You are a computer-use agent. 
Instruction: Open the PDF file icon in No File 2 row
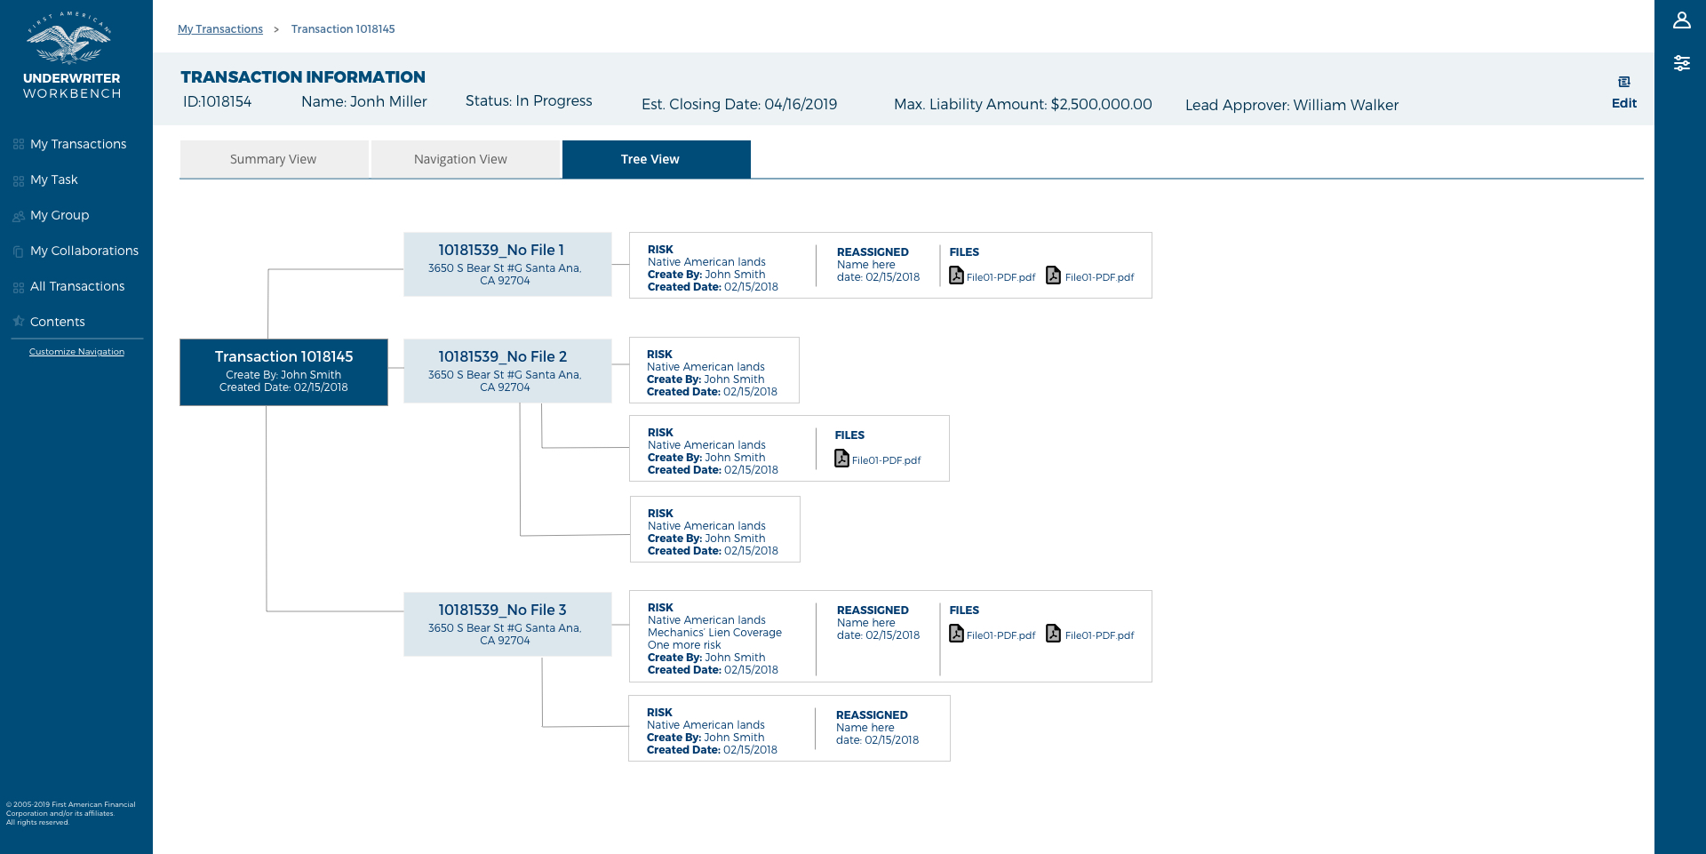[x=841, y=459]
